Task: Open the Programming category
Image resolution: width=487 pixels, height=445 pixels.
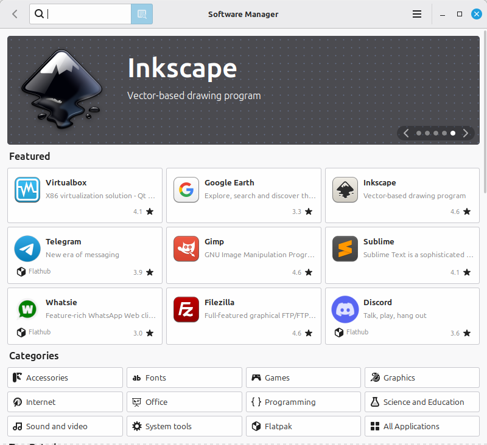Action: (x=303, y=402)
